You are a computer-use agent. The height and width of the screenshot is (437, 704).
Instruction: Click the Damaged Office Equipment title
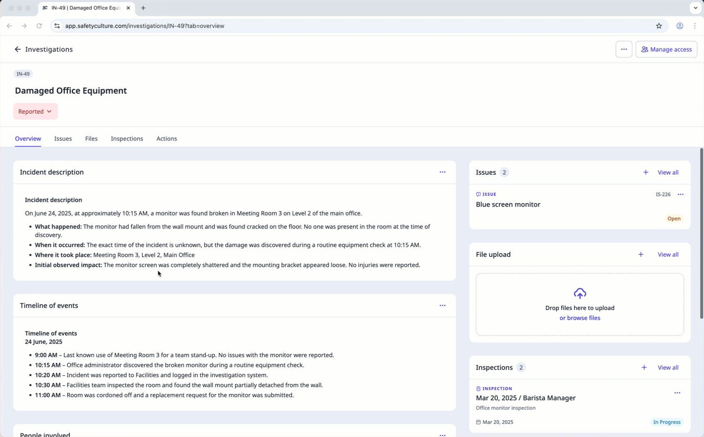point(71,90)
